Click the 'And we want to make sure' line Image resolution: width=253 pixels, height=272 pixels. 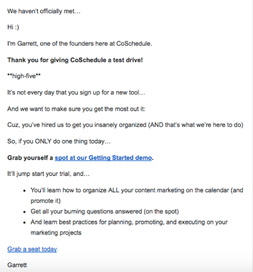click(76, 109)
